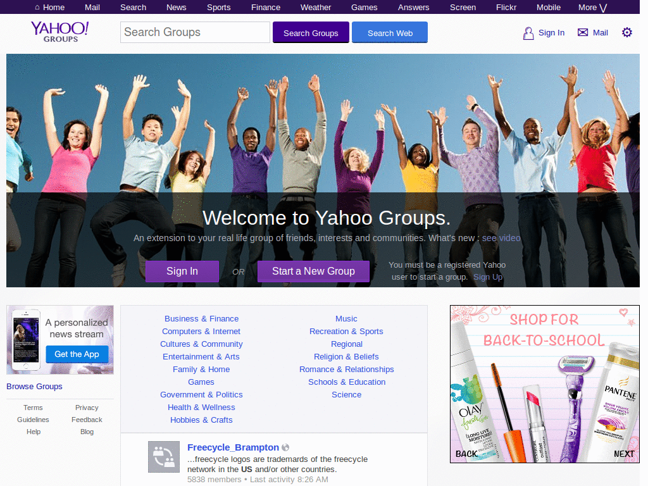
Task: Click the Freecycle_Brampton group avatar icon
Action: [x=164, y=457]
